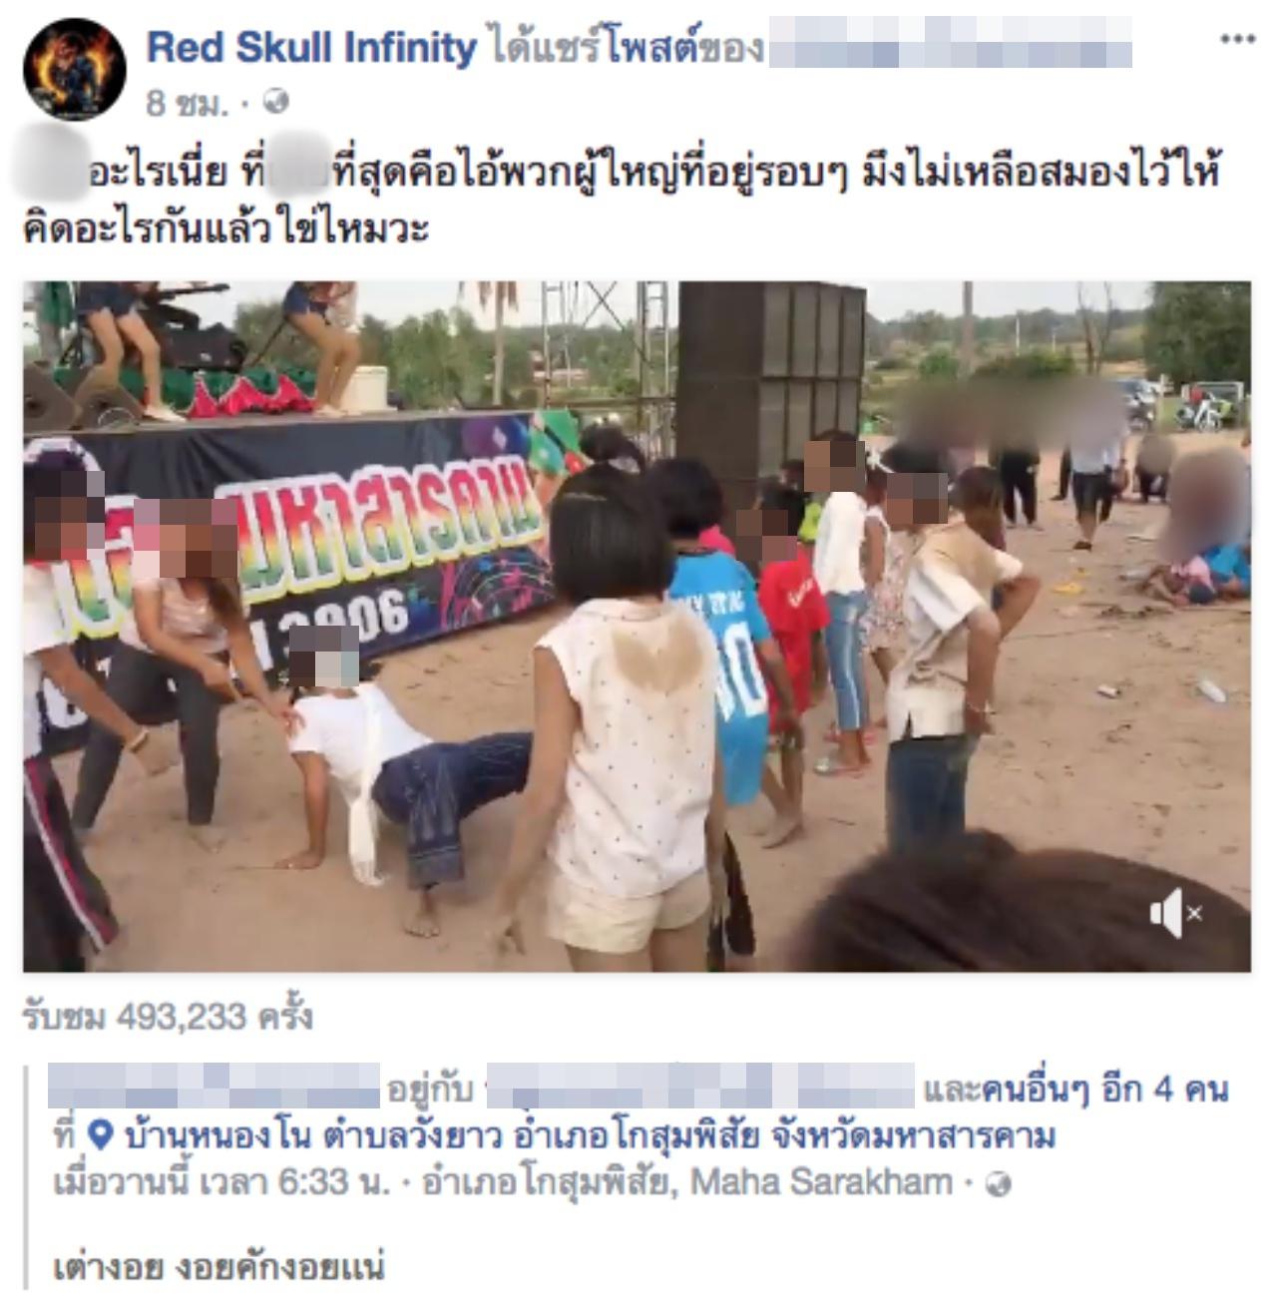
Task: Open the 8 ชม. post timestamp
Action: 187,103
